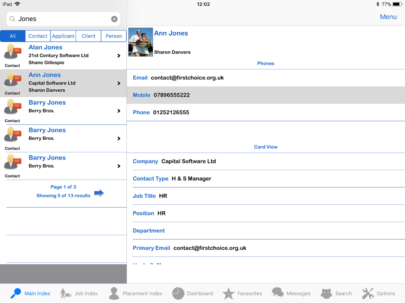
Task: Click Sharon Danvers under photo
Action: click(x=172, y=52)
